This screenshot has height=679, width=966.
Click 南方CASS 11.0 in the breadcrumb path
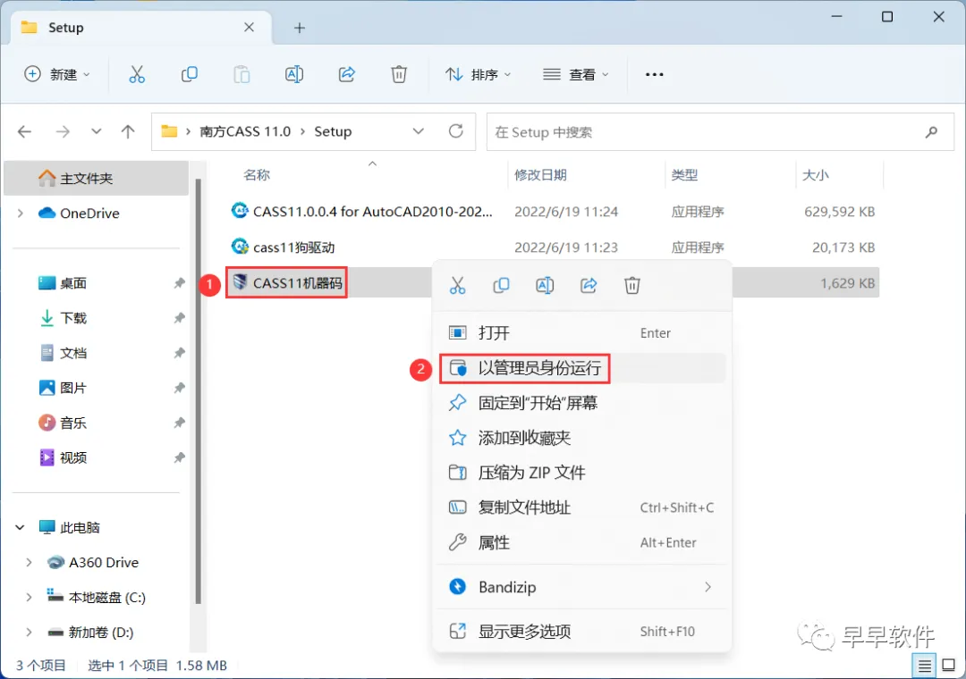click(245, 131)
